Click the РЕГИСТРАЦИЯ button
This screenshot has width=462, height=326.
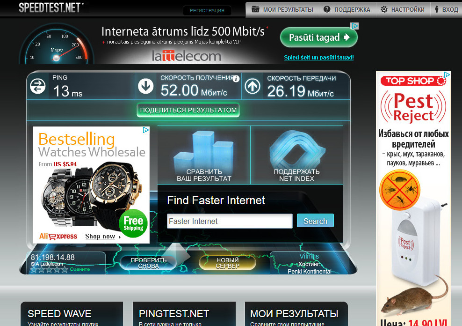pos(207,11)
